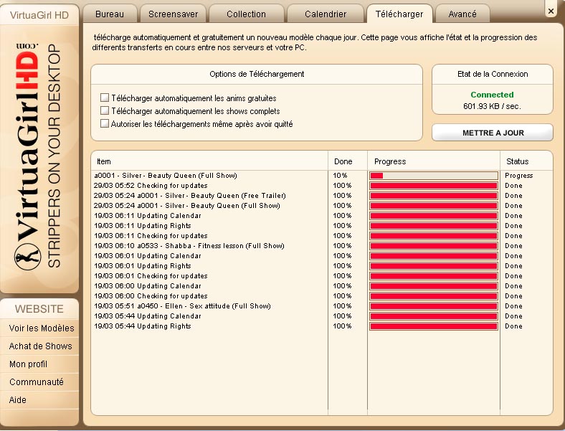This screenshot has height=431, width=565.
Task: Click the Etat de la Connexion heading
Action: click(x=493, y=74)
